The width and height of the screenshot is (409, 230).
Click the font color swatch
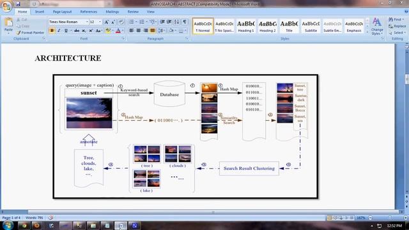coord(118,31)
